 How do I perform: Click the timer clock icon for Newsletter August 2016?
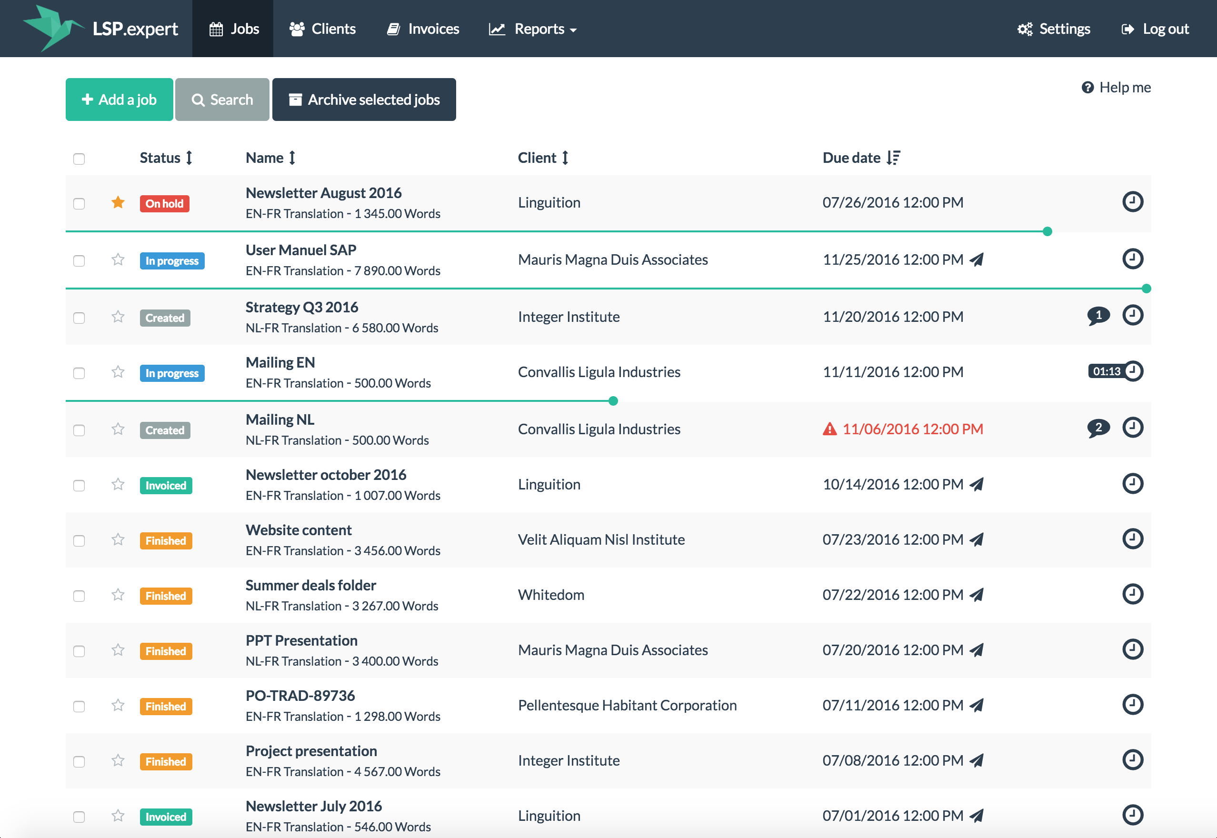(x=1132, y=201)
